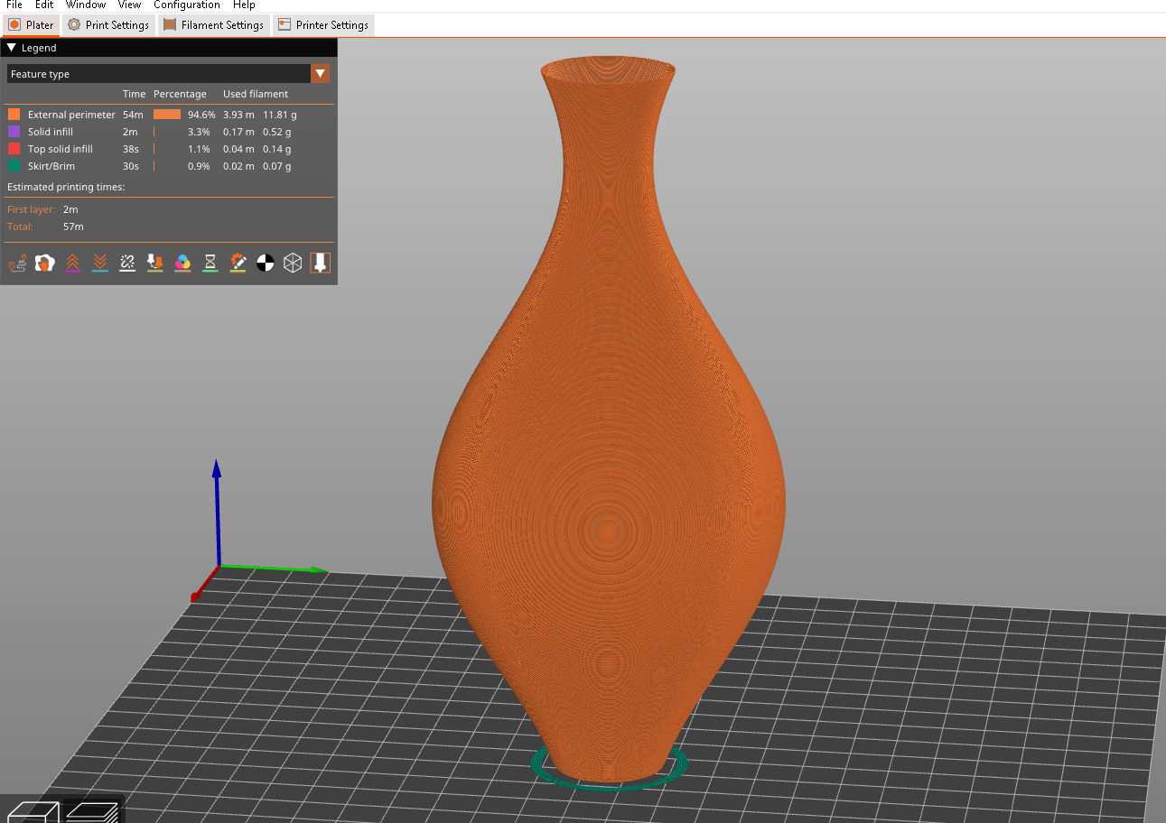Toggle the Solid infill legend row

point(170,132)
